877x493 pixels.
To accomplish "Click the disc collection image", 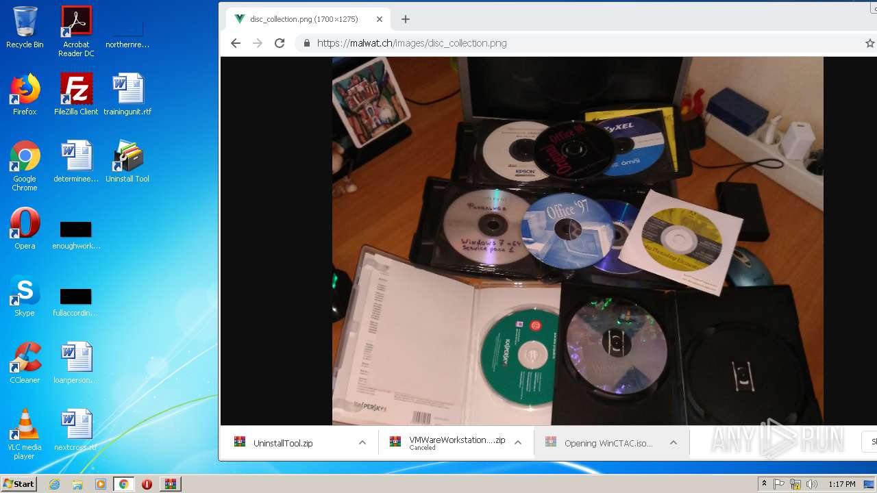I will [578, 241].
